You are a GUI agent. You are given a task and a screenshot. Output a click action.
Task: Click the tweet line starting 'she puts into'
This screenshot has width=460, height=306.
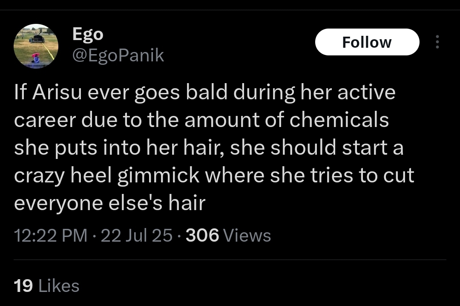pyautogui.click(x=209, y=147)
